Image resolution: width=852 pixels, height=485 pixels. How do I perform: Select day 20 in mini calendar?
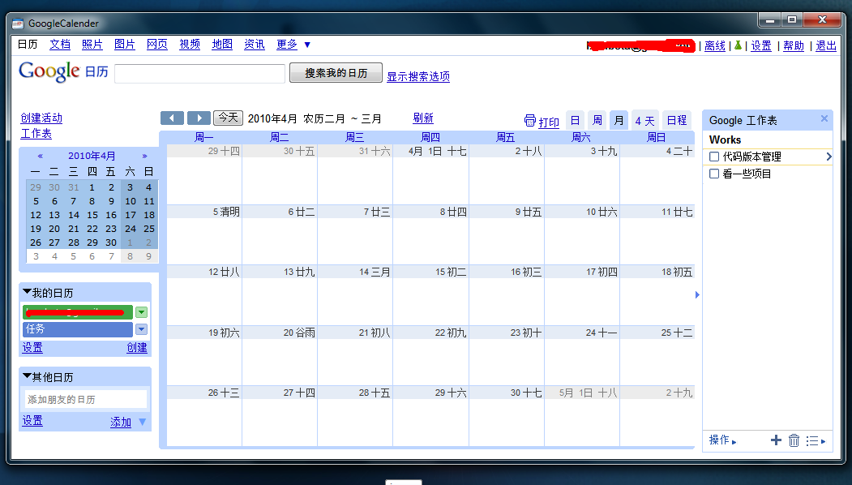(54, 229)
